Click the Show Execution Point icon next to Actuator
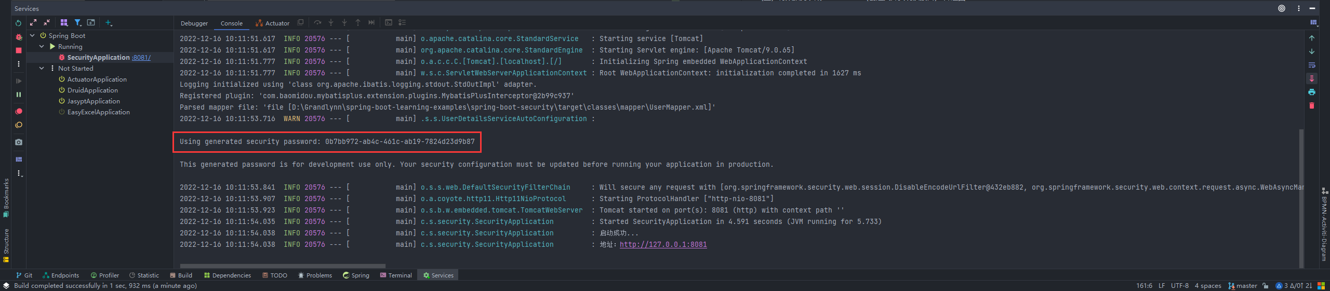This screenshot has height=291, width=1330. (300, 22)
